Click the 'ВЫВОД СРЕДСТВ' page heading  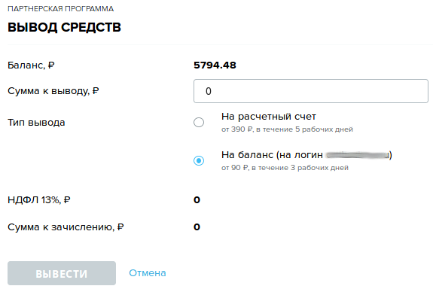pyautogui.click(x=64, y=27)
